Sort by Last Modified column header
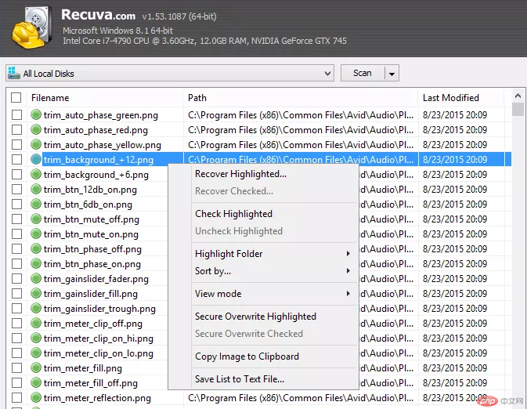This screenshot has height=409, width=527. [460, 98]
